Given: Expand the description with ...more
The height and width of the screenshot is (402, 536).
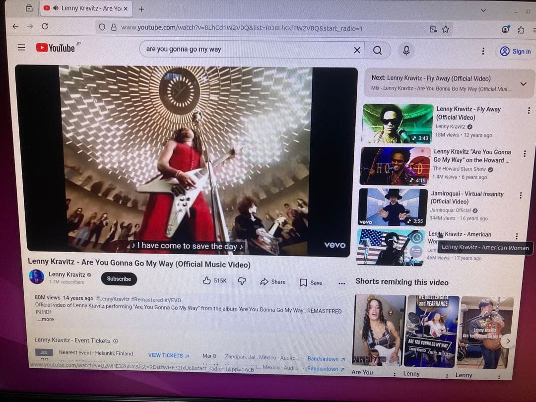Looking at the screenshot, I should pyautogui.click(x=45, y=319).
